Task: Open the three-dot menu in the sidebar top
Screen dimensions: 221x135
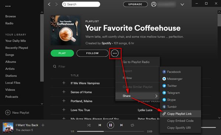Action: (x=8, y=6)
